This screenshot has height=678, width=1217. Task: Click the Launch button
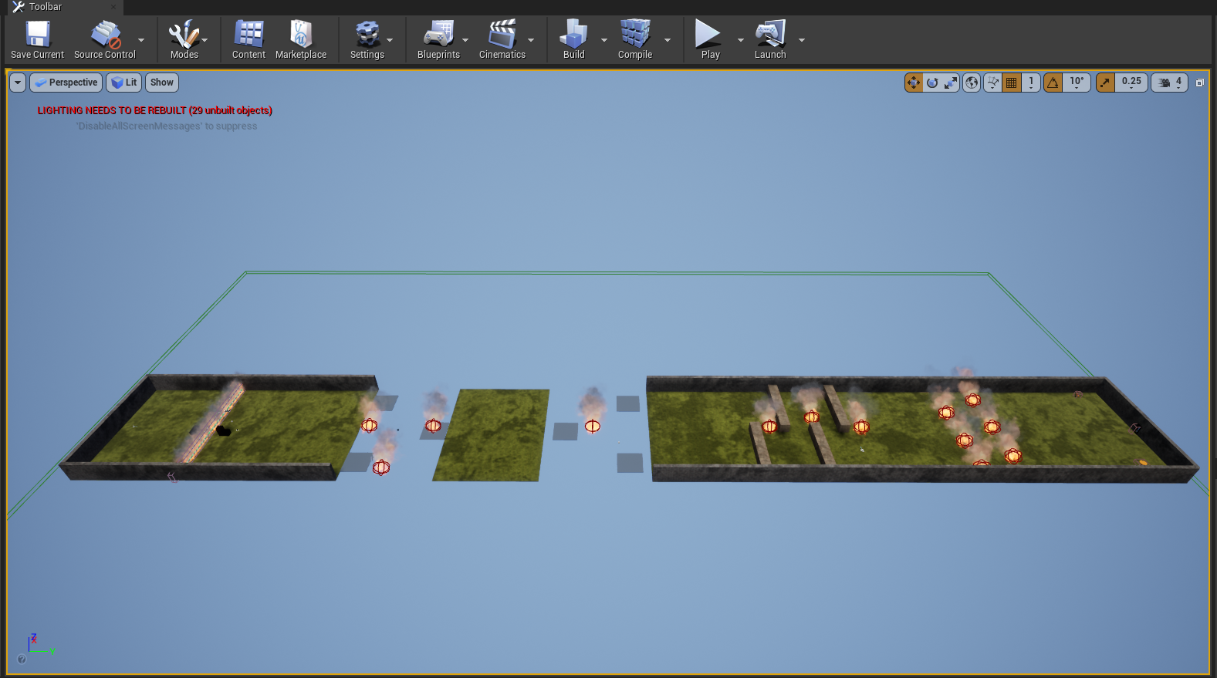click(770, 40)
